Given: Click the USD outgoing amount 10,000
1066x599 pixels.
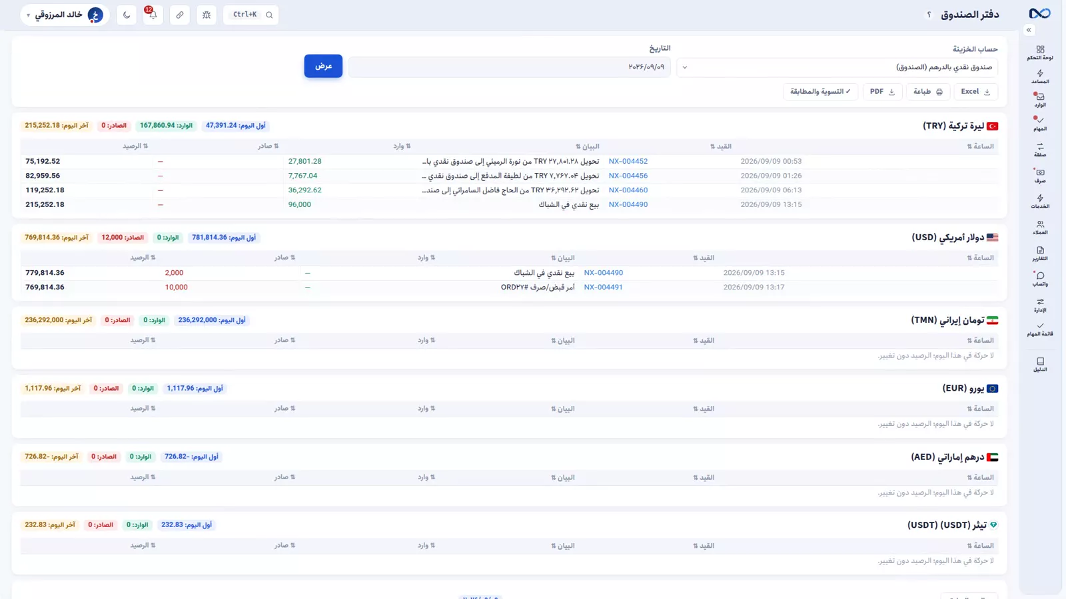Looking at the screenshot, I should tap(176, 288).
